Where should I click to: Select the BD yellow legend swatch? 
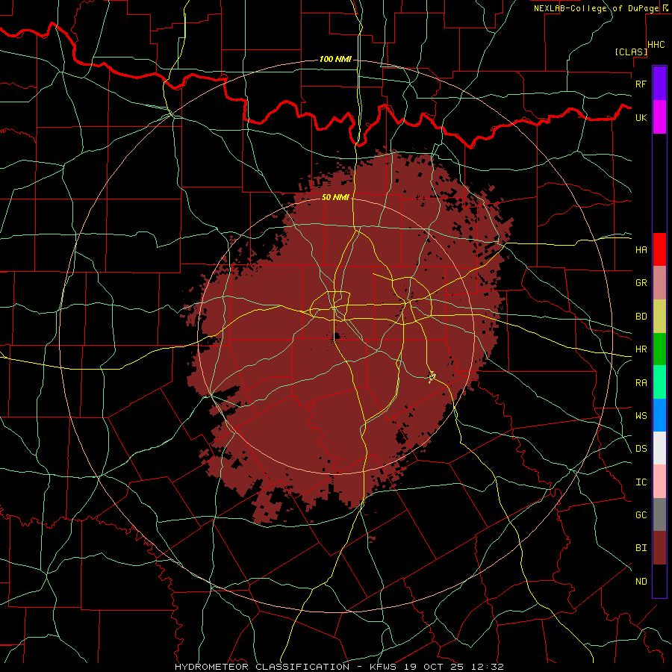coord(659,317)
